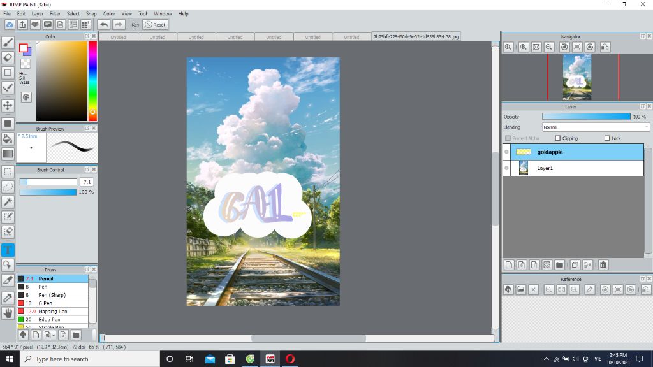Zoom in using Navigator magnifier plus
This screenshot has height=367, width=653.
coord(524,47)
